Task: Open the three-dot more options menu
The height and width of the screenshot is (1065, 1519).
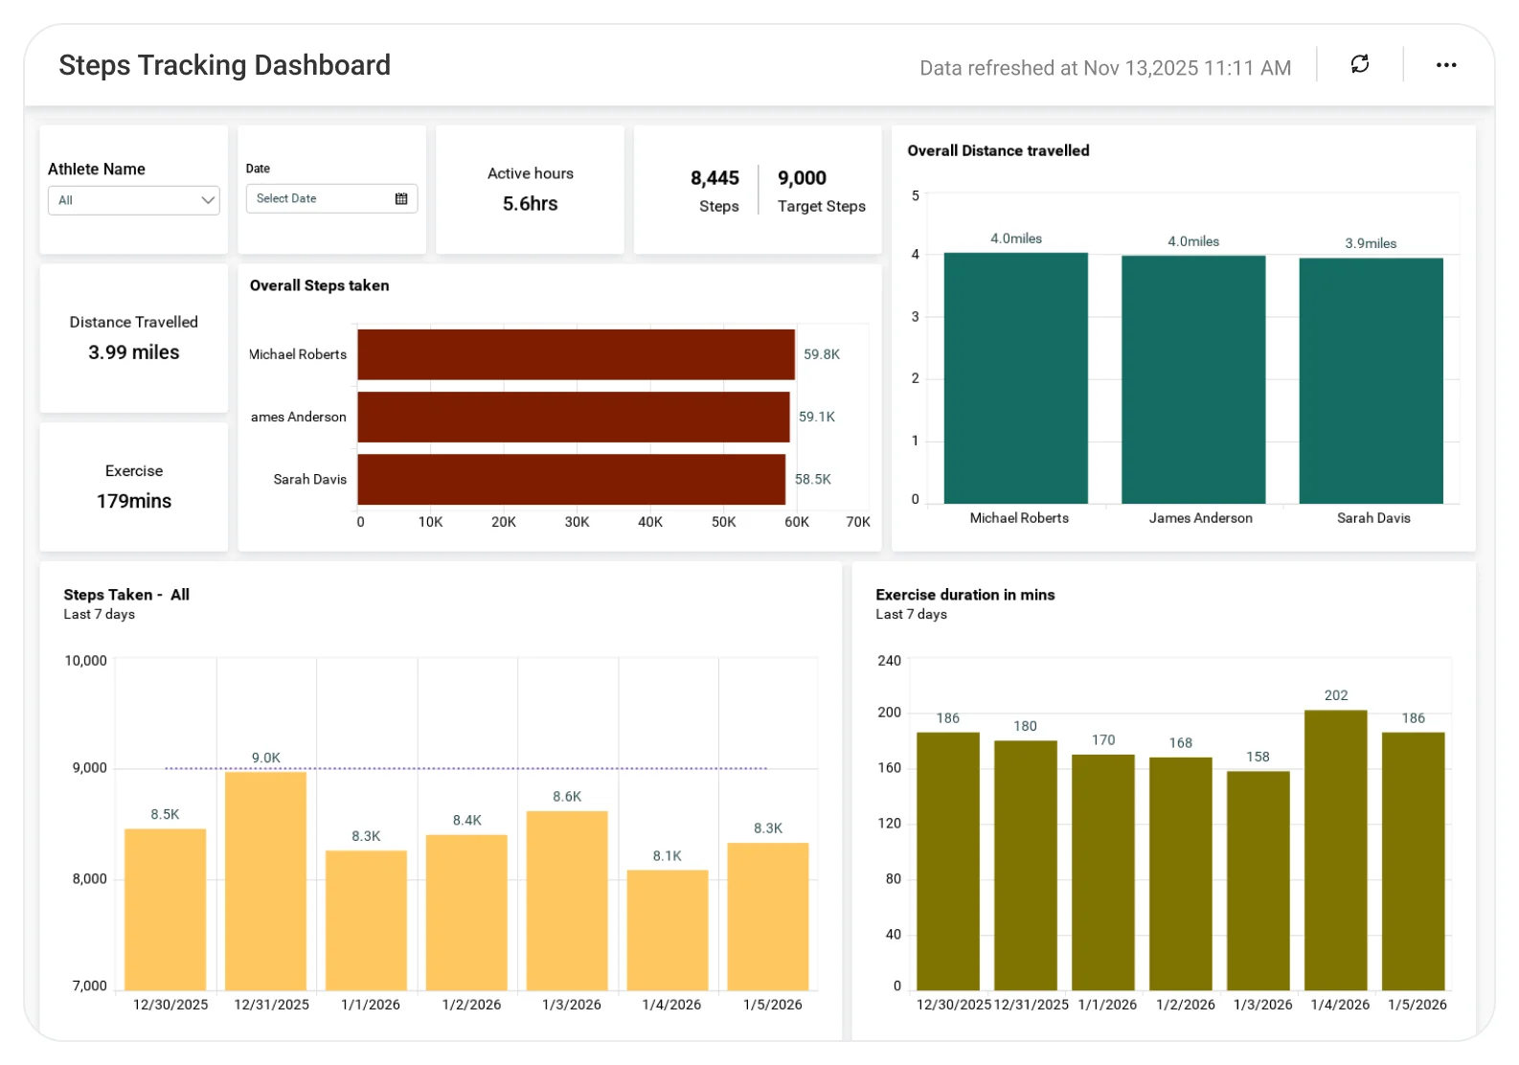Action: point(1446,65)
